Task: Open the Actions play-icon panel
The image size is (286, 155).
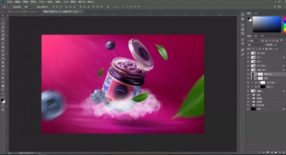Action: pyautogui.click(x=243, y=19)
